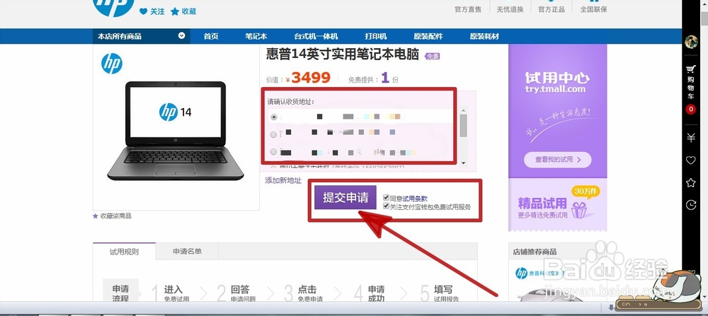Open the 试用条款 terms link
This screenshot has height=316, width=708.
(x=415, y=199)
